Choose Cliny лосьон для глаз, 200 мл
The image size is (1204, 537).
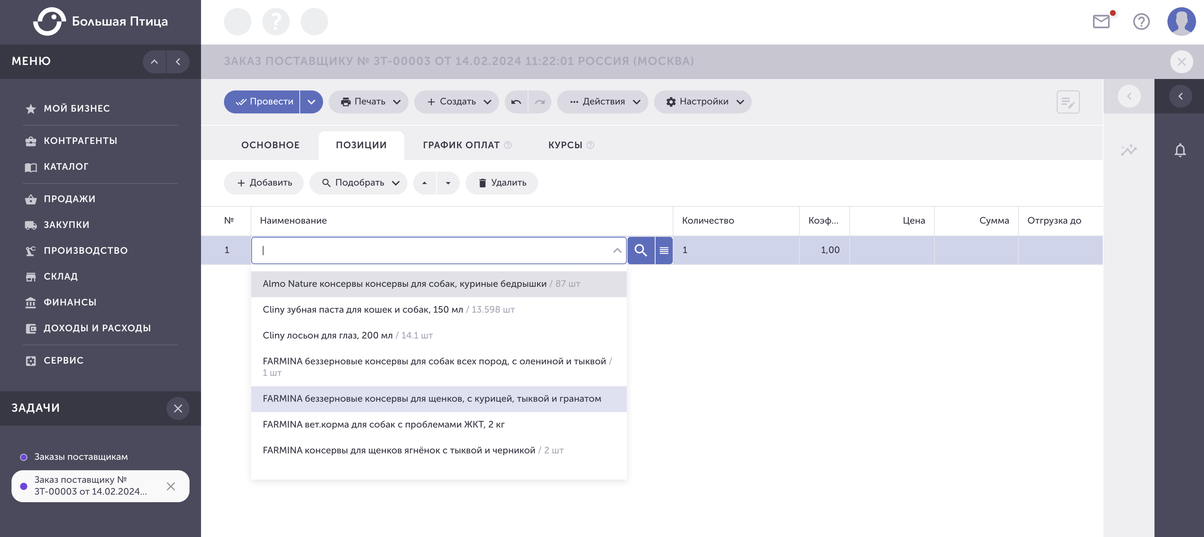[439, 336]
